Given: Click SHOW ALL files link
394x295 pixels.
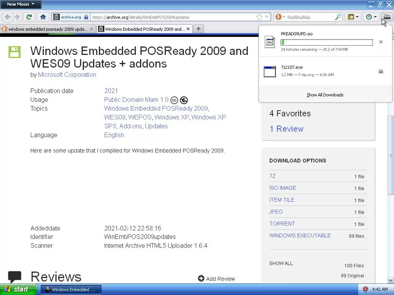Looking at the screenshot, I should pos(281,264).
